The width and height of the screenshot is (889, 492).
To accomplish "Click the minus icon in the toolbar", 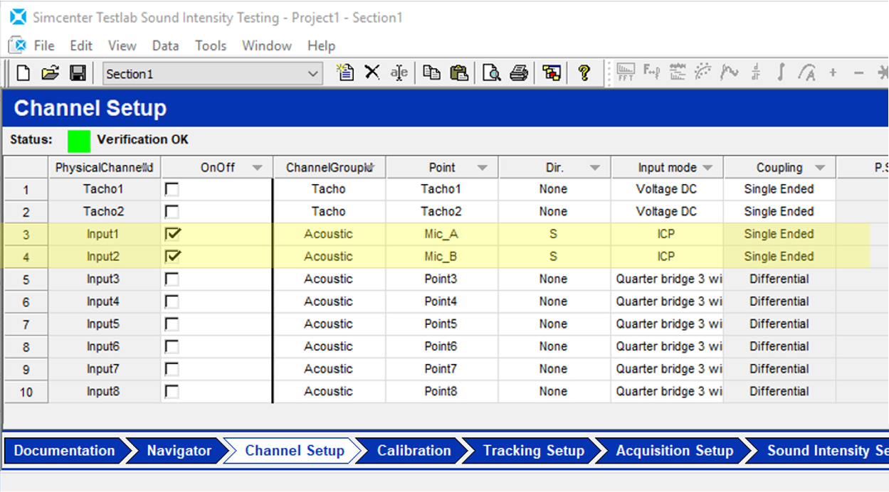I will coord(858,73).
